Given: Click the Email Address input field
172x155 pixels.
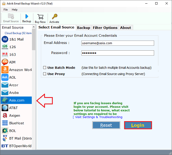Looking at the screenshot, I should [118, 43].
